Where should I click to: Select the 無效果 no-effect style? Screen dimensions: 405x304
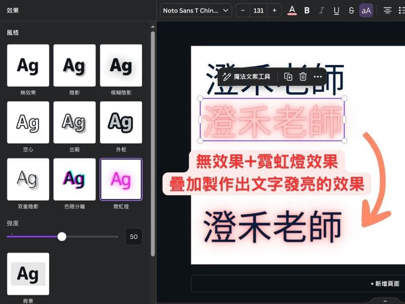point(28,65)
